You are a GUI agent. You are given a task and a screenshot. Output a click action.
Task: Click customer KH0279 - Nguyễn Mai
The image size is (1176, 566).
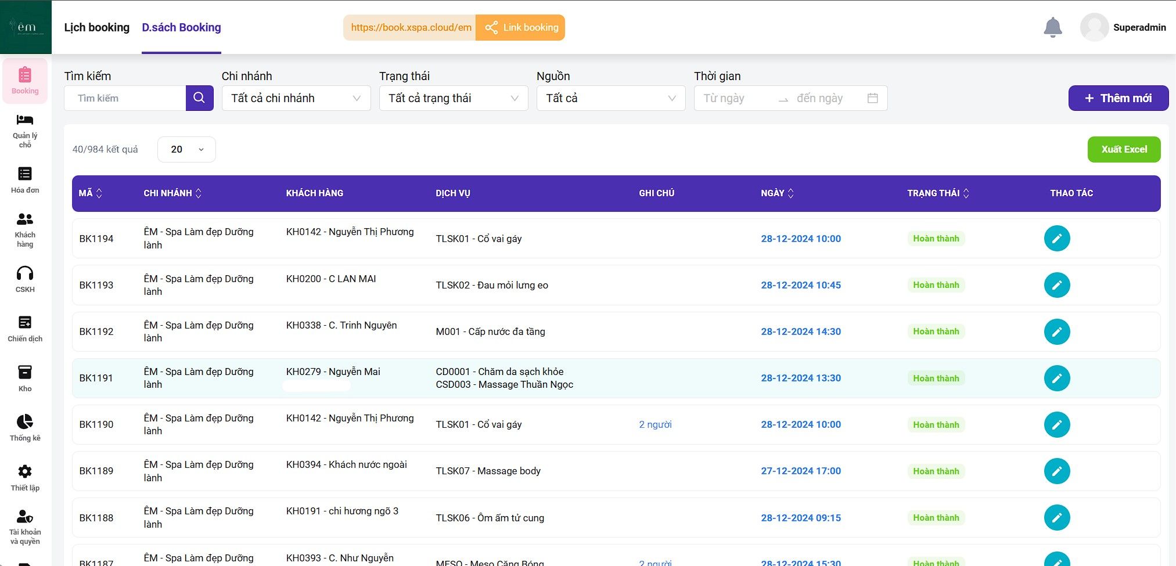[x=333, y=372]
